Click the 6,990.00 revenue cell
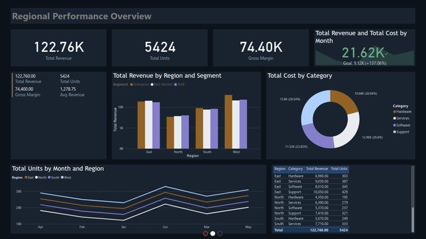This screenshot has width=426, height=239. [321, 176]
